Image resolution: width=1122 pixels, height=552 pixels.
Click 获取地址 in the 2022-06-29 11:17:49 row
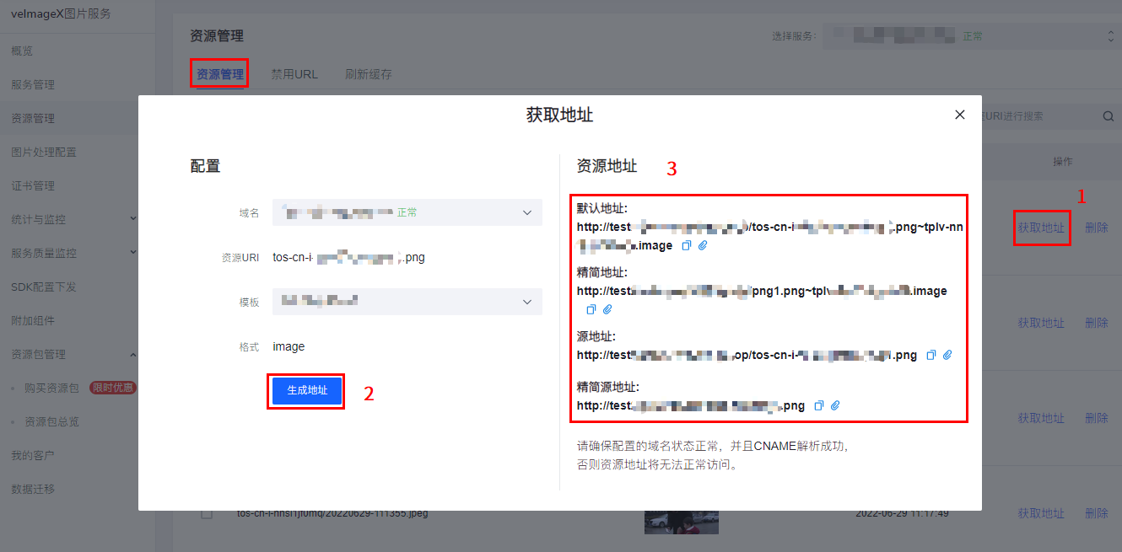click(1041, 513)
